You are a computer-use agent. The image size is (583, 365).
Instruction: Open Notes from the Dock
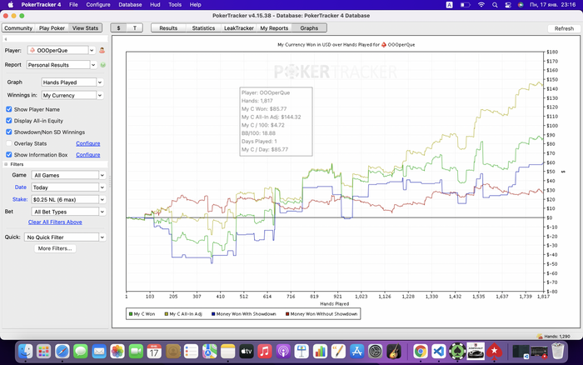click(x=227, y=351)
